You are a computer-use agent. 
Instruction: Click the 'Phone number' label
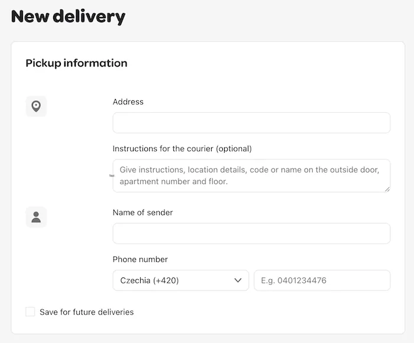[x=140, y=259]
